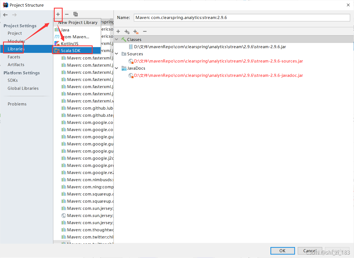Select library row 'Maven: com.ning:comp'
This screenshot has height=258, width=354.
point(87,187)
